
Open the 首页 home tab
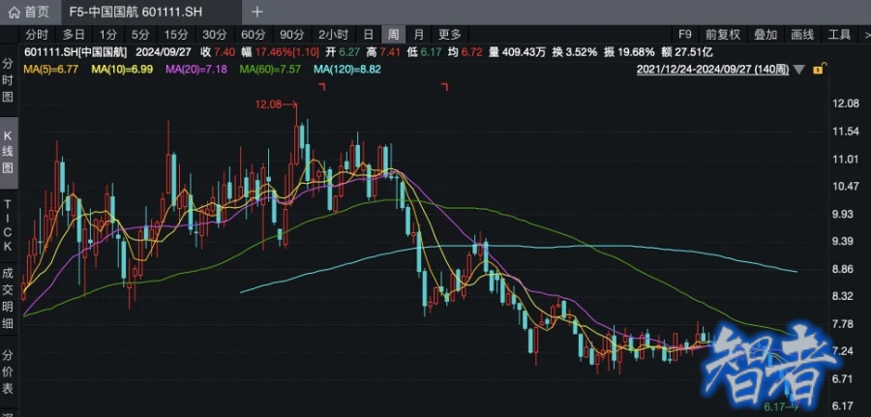[x=29, y=12]
